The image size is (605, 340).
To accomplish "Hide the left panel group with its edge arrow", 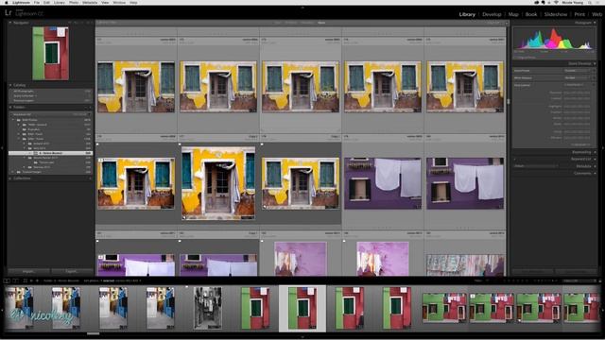I will (x=2, y=147).
